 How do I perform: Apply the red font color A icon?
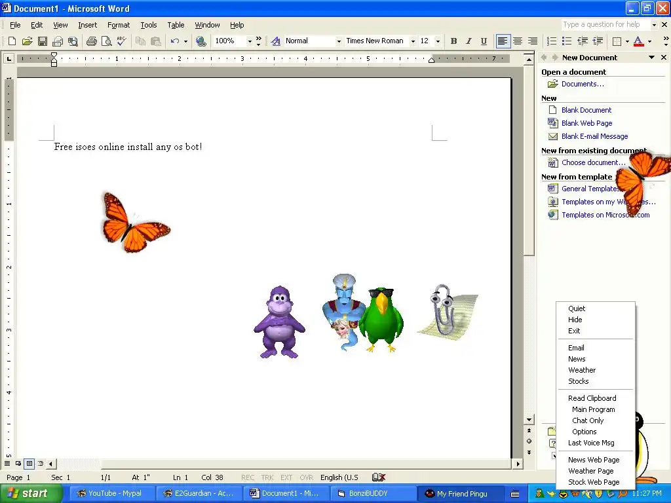[638, 41]
